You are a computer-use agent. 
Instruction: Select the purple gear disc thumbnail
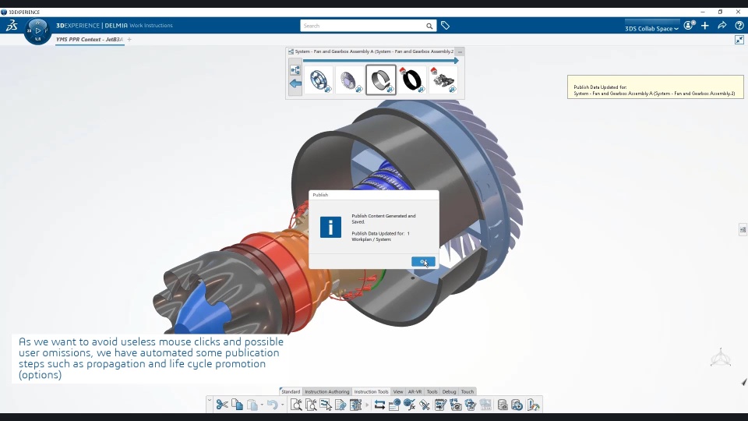click(350, 80)
